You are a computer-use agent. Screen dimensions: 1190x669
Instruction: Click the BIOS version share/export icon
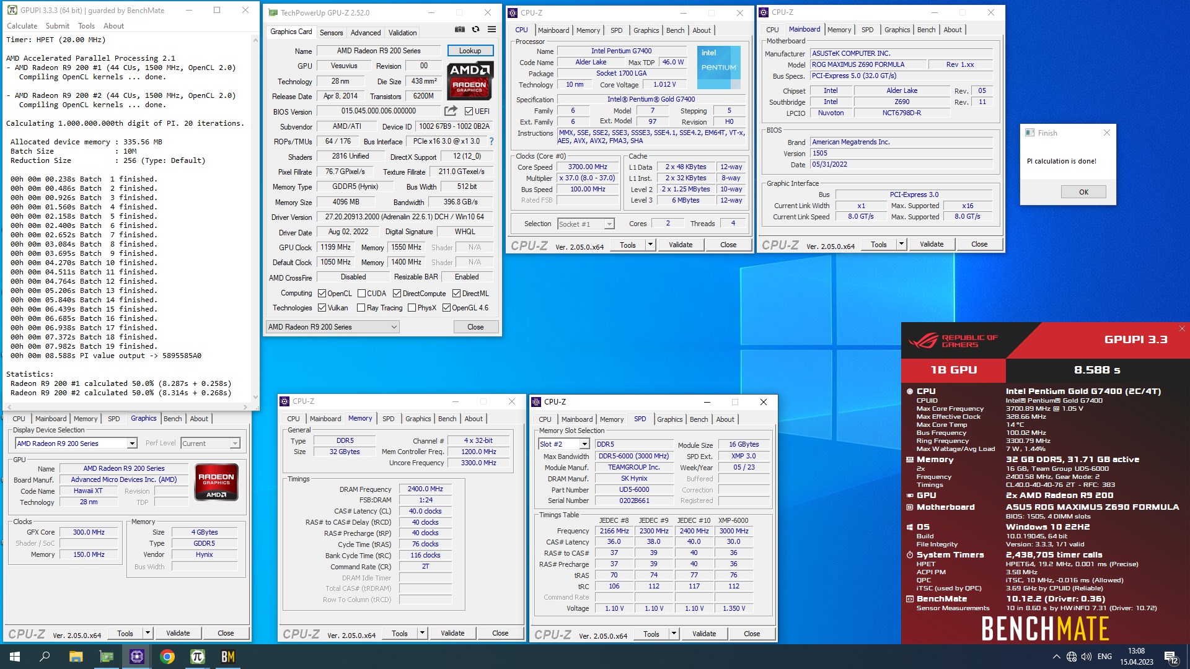point(451,111)
